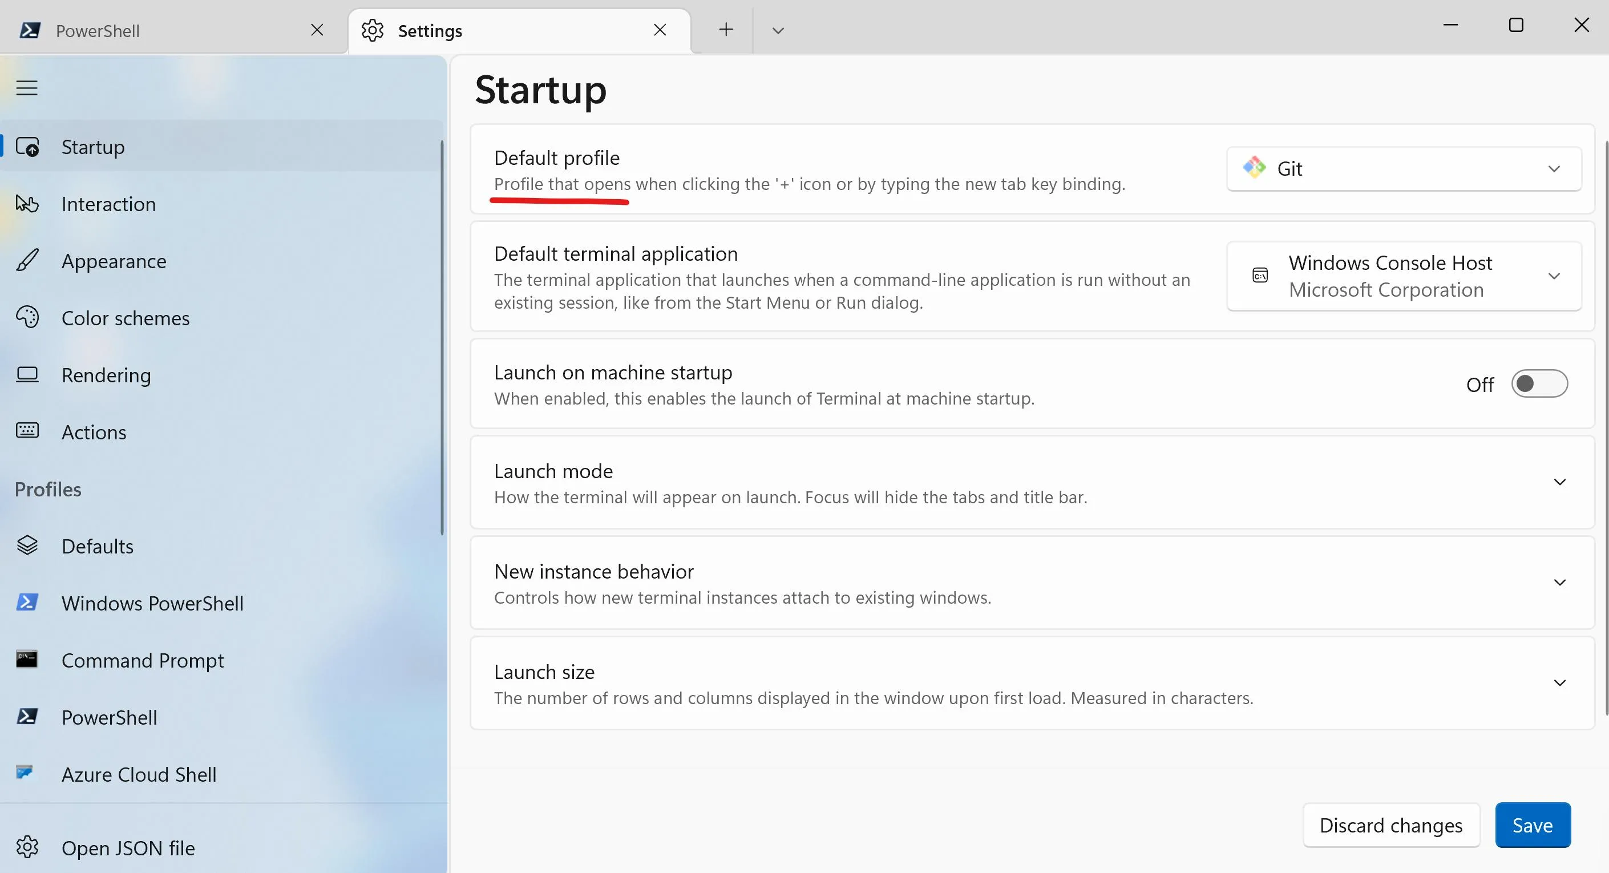Viewport: 1609px width, 873px height.
Task: Navigate to Color schemes section
Action: click(x=126, y=317)
